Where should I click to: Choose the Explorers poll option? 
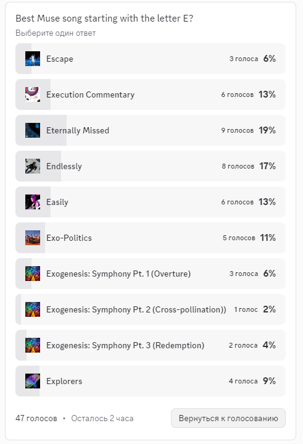[151, 381]
